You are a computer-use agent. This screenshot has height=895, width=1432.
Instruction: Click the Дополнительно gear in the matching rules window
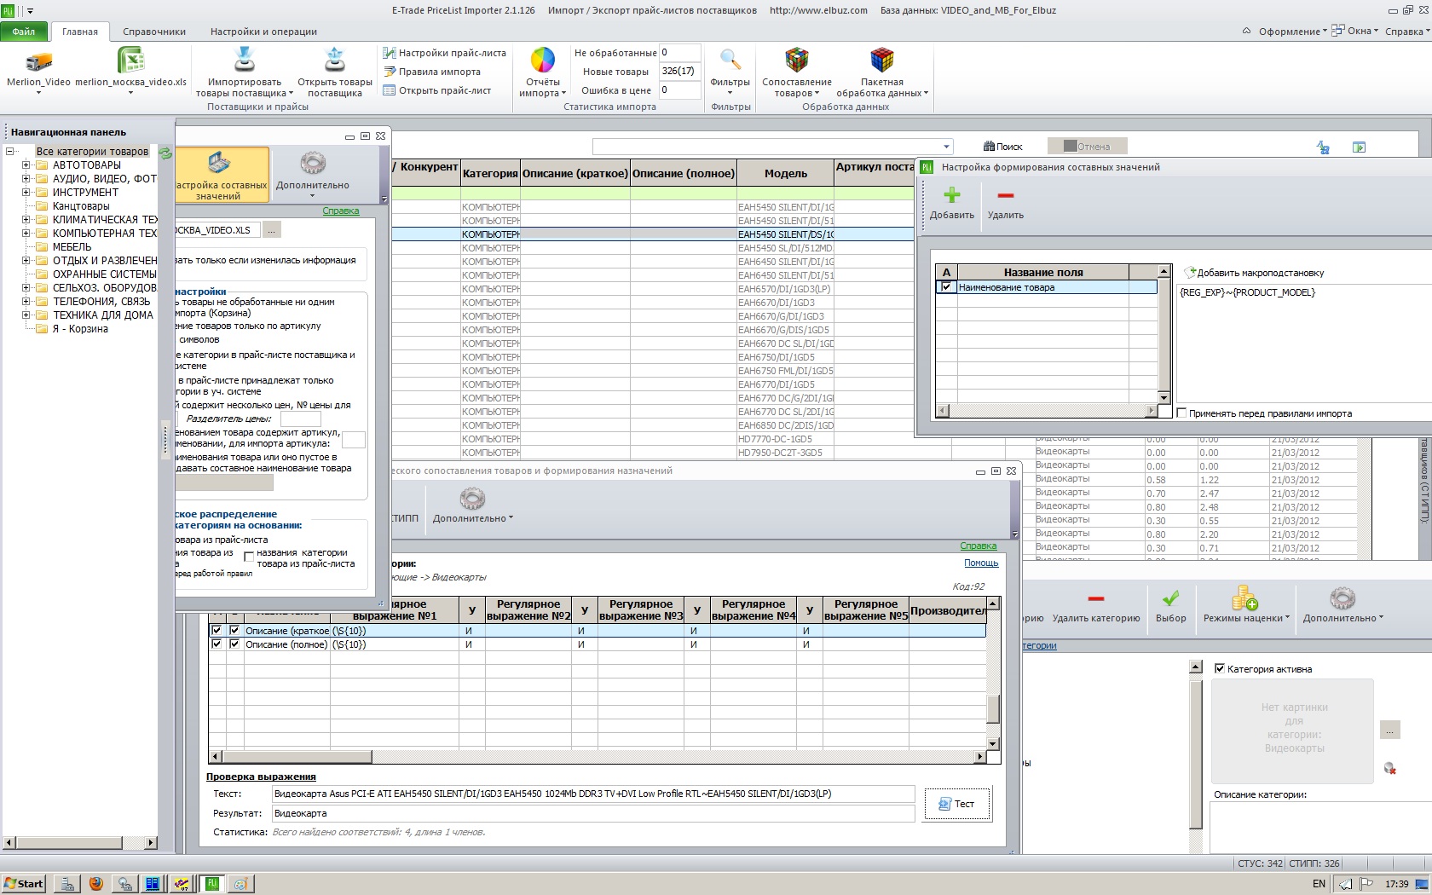(x=472, y=498)
